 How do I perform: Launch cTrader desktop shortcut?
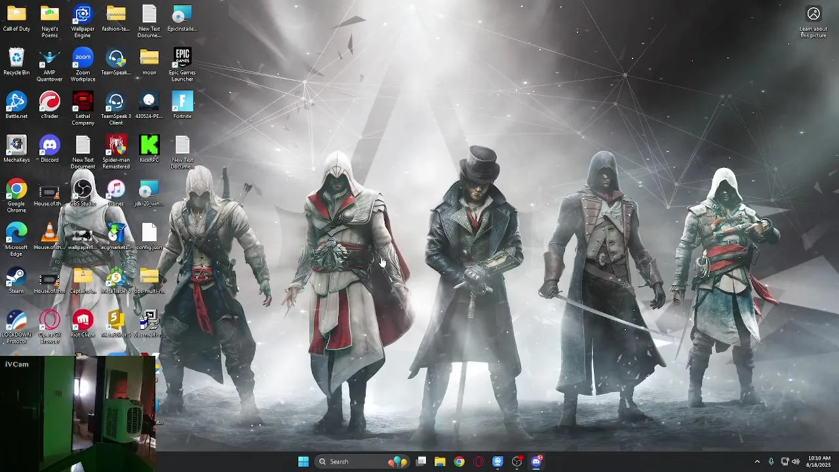point(50,106)
